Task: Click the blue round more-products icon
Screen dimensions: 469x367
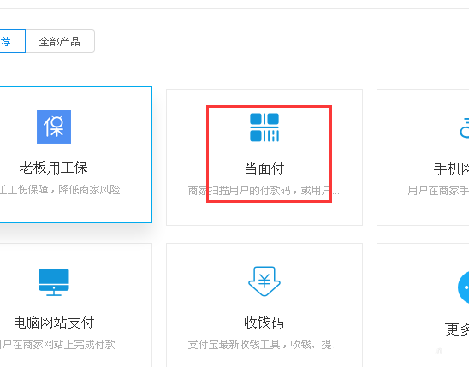Action: (464, 287)
